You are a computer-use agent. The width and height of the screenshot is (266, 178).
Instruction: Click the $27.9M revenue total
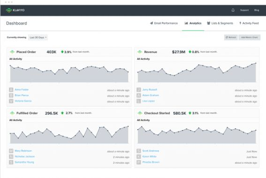(x=179, y=52)
